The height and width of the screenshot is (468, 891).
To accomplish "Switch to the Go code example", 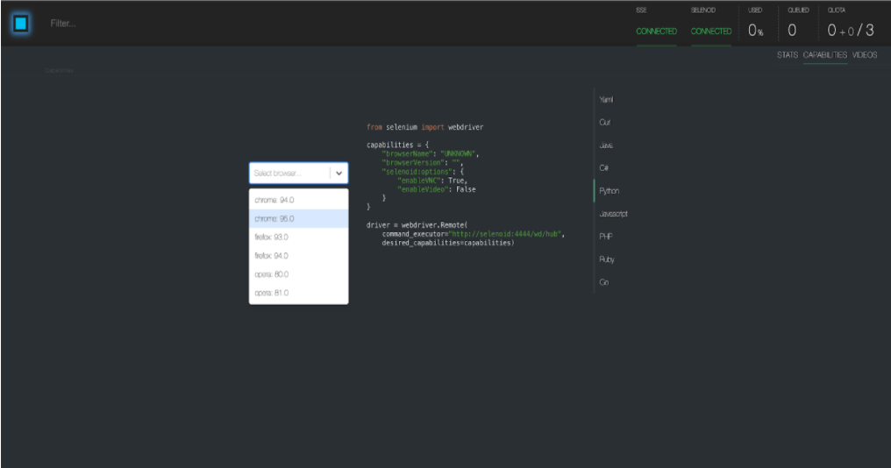I will coord(603,282).
